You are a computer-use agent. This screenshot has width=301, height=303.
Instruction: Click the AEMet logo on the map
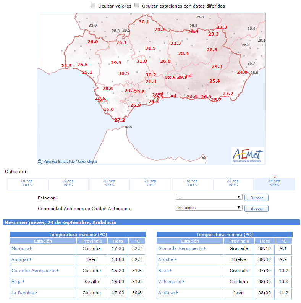pos(248,156)
